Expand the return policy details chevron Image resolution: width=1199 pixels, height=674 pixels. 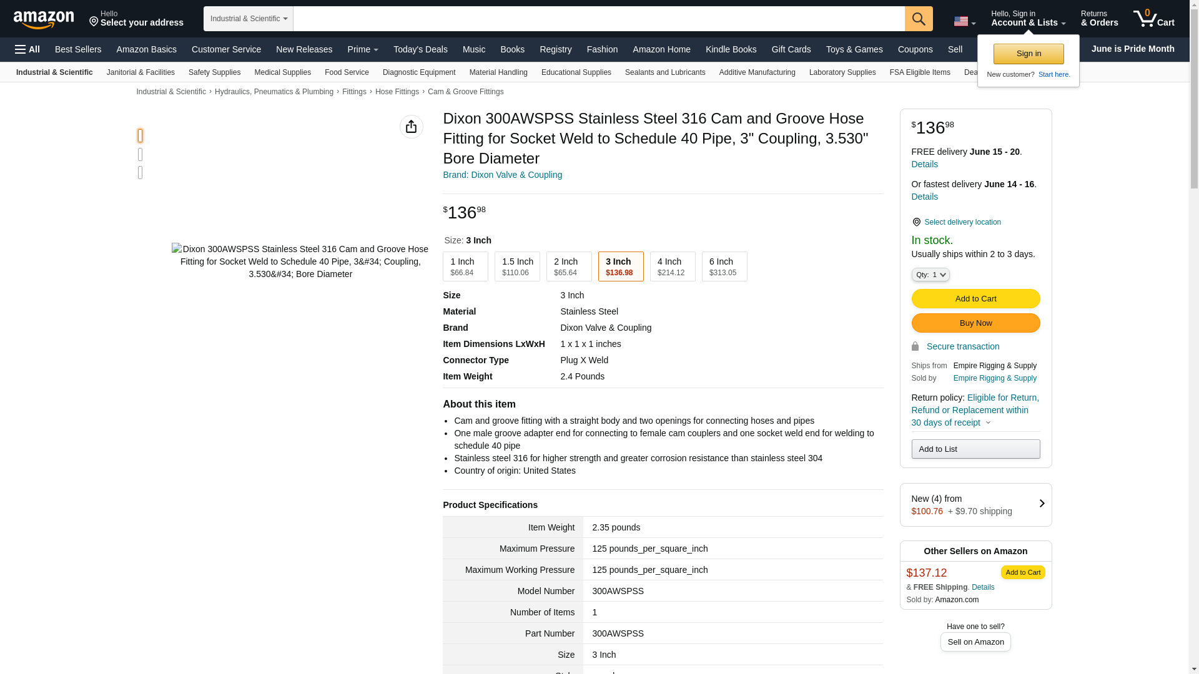tap(988, 423)
